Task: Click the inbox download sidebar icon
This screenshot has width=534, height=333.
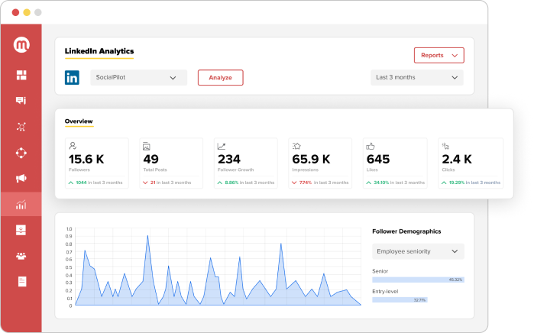Action: click(21, 230)
